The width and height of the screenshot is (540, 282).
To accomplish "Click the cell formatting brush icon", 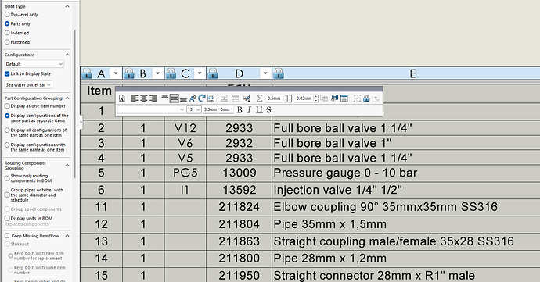I will [x=247, y=98].
